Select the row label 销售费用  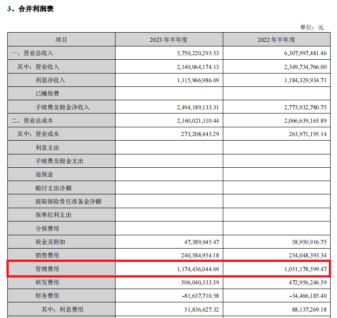[47, 255]
